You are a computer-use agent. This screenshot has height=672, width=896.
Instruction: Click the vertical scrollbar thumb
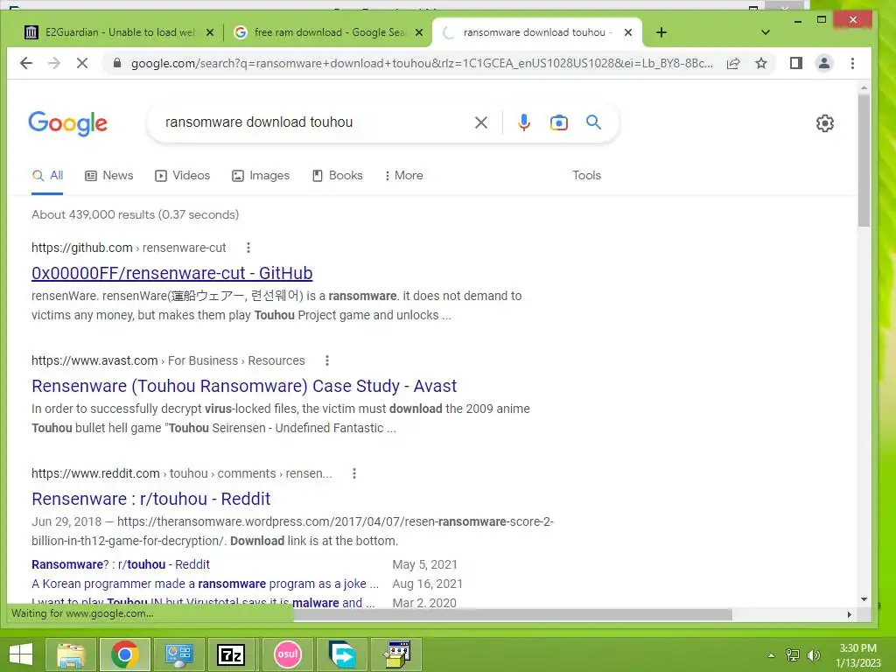click(864, 160)
